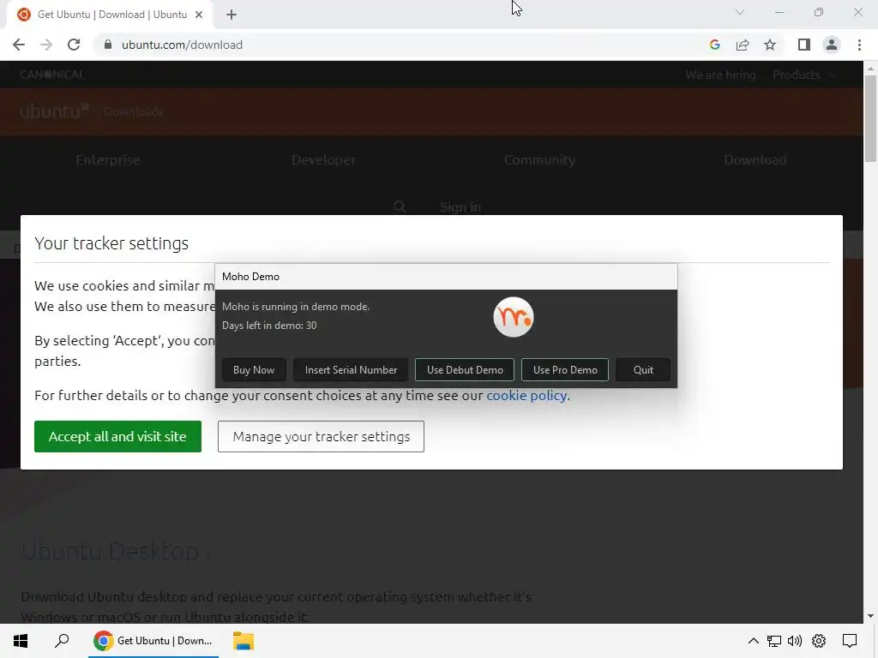
Task: Open notification center icon
Action: (x=850, y=641)
